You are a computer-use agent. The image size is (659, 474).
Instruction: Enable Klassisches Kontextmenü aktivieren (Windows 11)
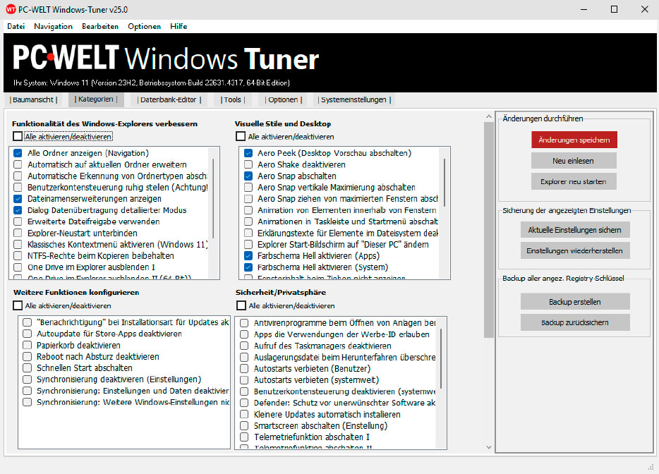[18, 244]
